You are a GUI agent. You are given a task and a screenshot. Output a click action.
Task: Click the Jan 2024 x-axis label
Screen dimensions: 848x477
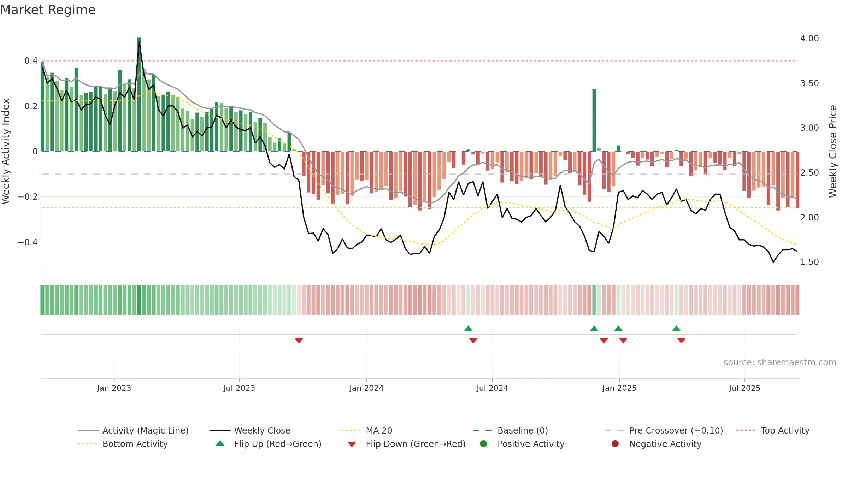pyautogui.click(x=366, y=388)
